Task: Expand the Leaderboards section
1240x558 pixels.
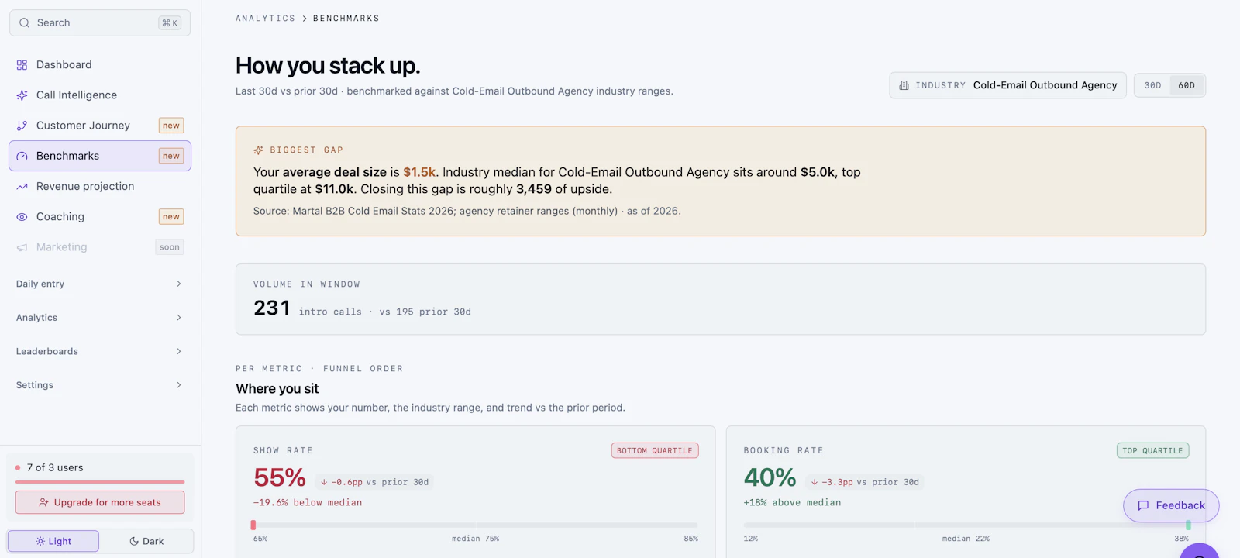Action: point(99,351)
